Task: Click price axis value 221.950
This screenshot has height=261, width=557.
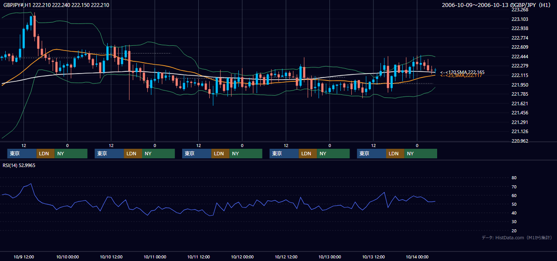Action: pyautogui.click(x=520, y=85)
